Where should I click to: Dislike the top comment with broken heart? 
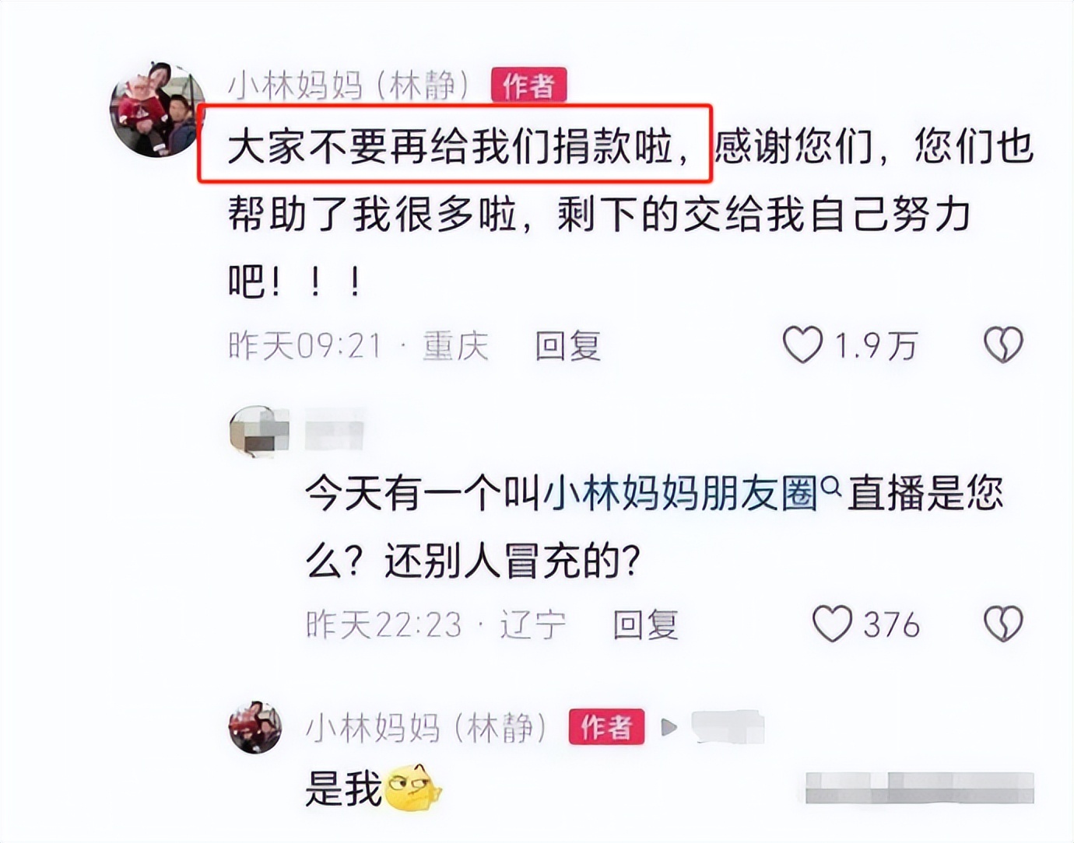tap(1003, 345)
